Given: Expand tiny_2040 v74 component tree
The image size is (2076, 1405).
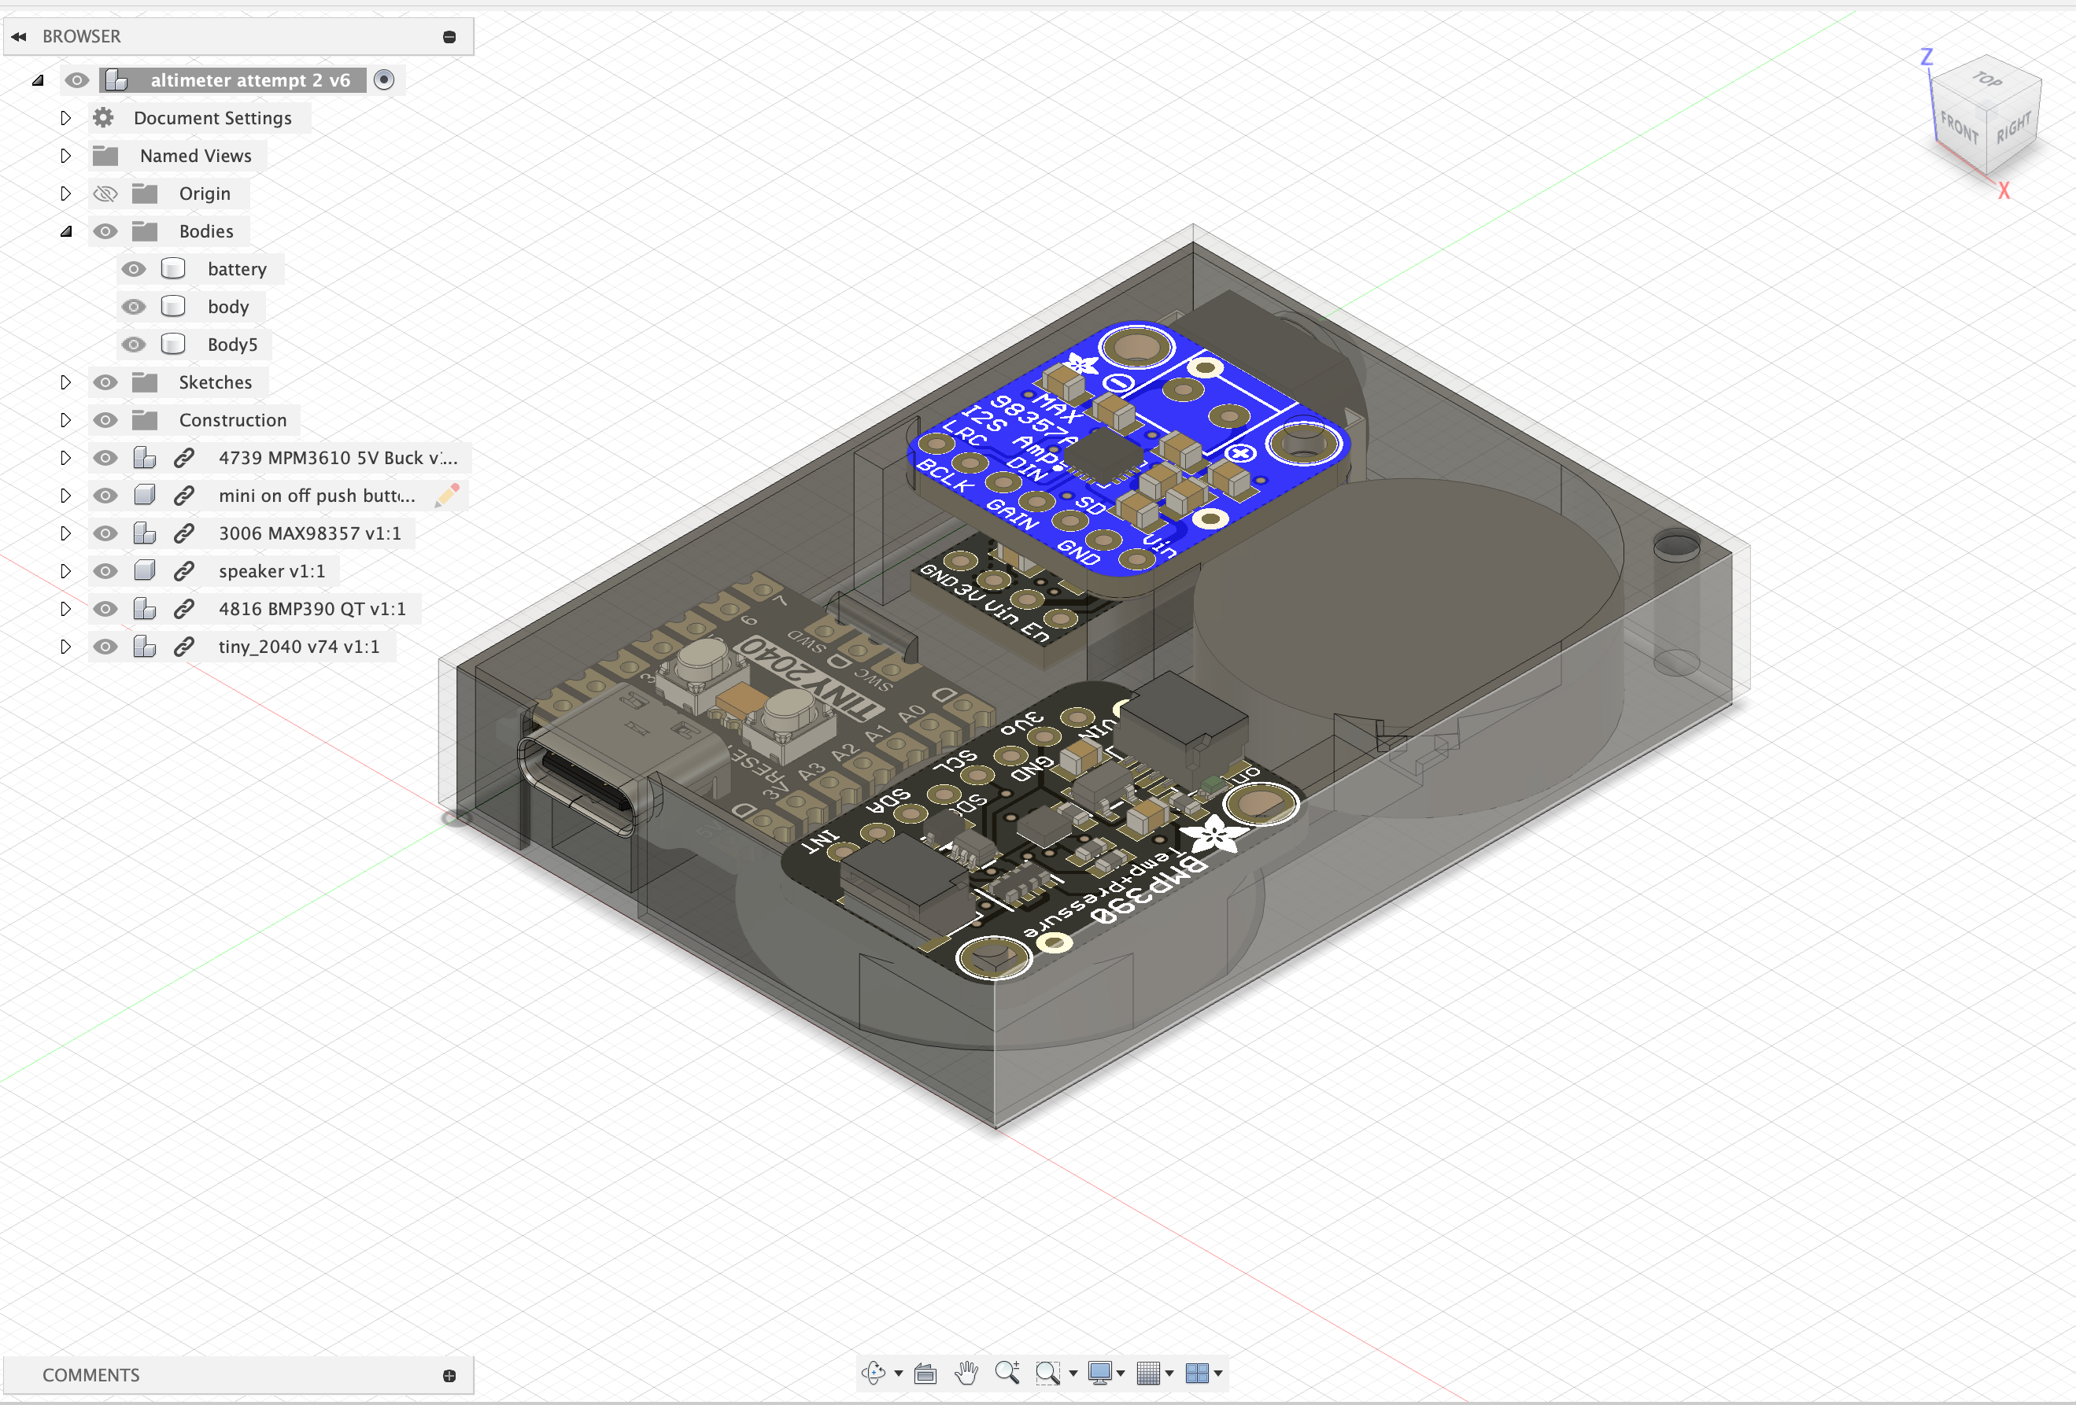Looking at the screenshot, I should click(65, 647).
